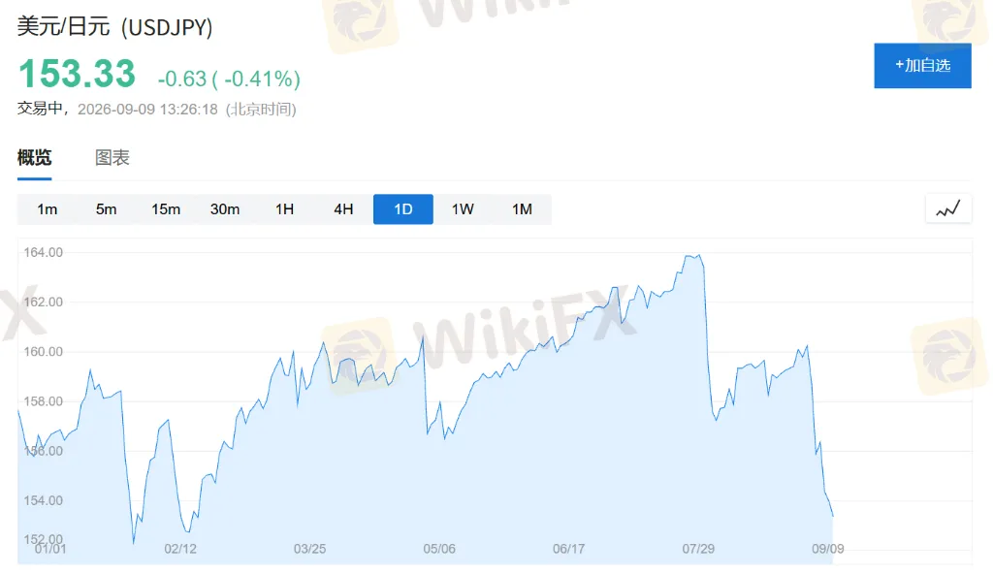993x574 pixels.
Task: Open the chart style line icon
Action: (948, 209)
